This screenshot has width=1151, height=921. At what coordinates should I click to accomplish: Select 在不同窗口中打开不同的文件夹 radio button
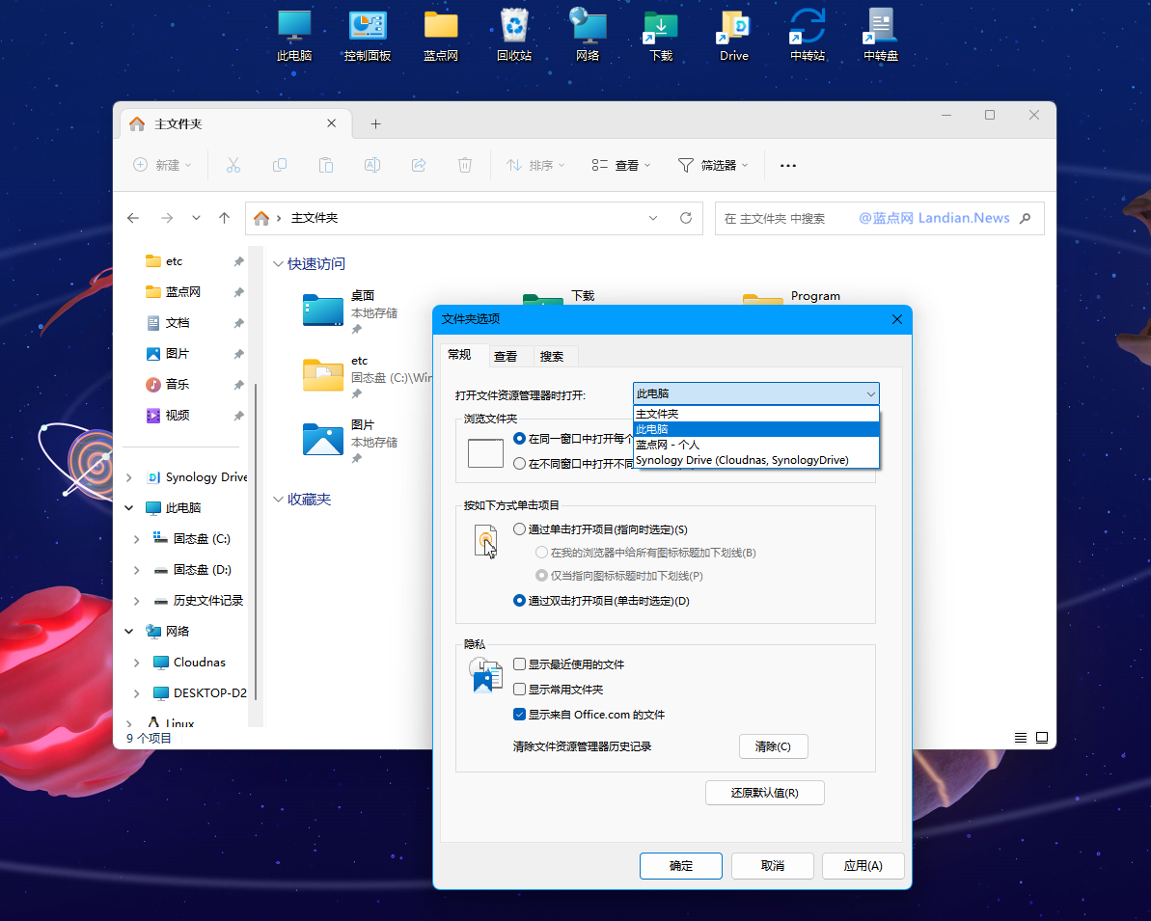[x=520, y=464]
